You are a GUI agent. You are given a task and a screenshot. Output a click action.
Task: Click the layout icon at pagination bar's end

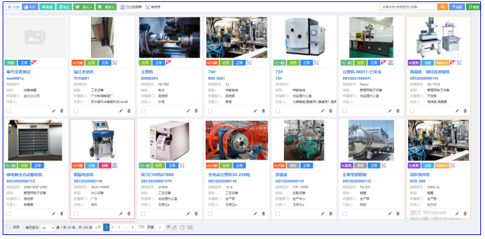coord(190,228)
